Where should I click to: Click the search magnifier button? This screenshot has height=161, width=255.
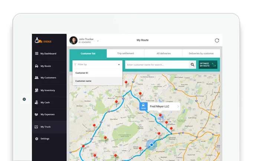click(192, 65)
